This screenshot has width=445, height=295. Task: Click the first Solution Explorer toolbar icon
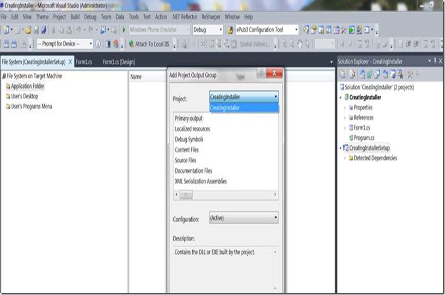click(343, 74)
